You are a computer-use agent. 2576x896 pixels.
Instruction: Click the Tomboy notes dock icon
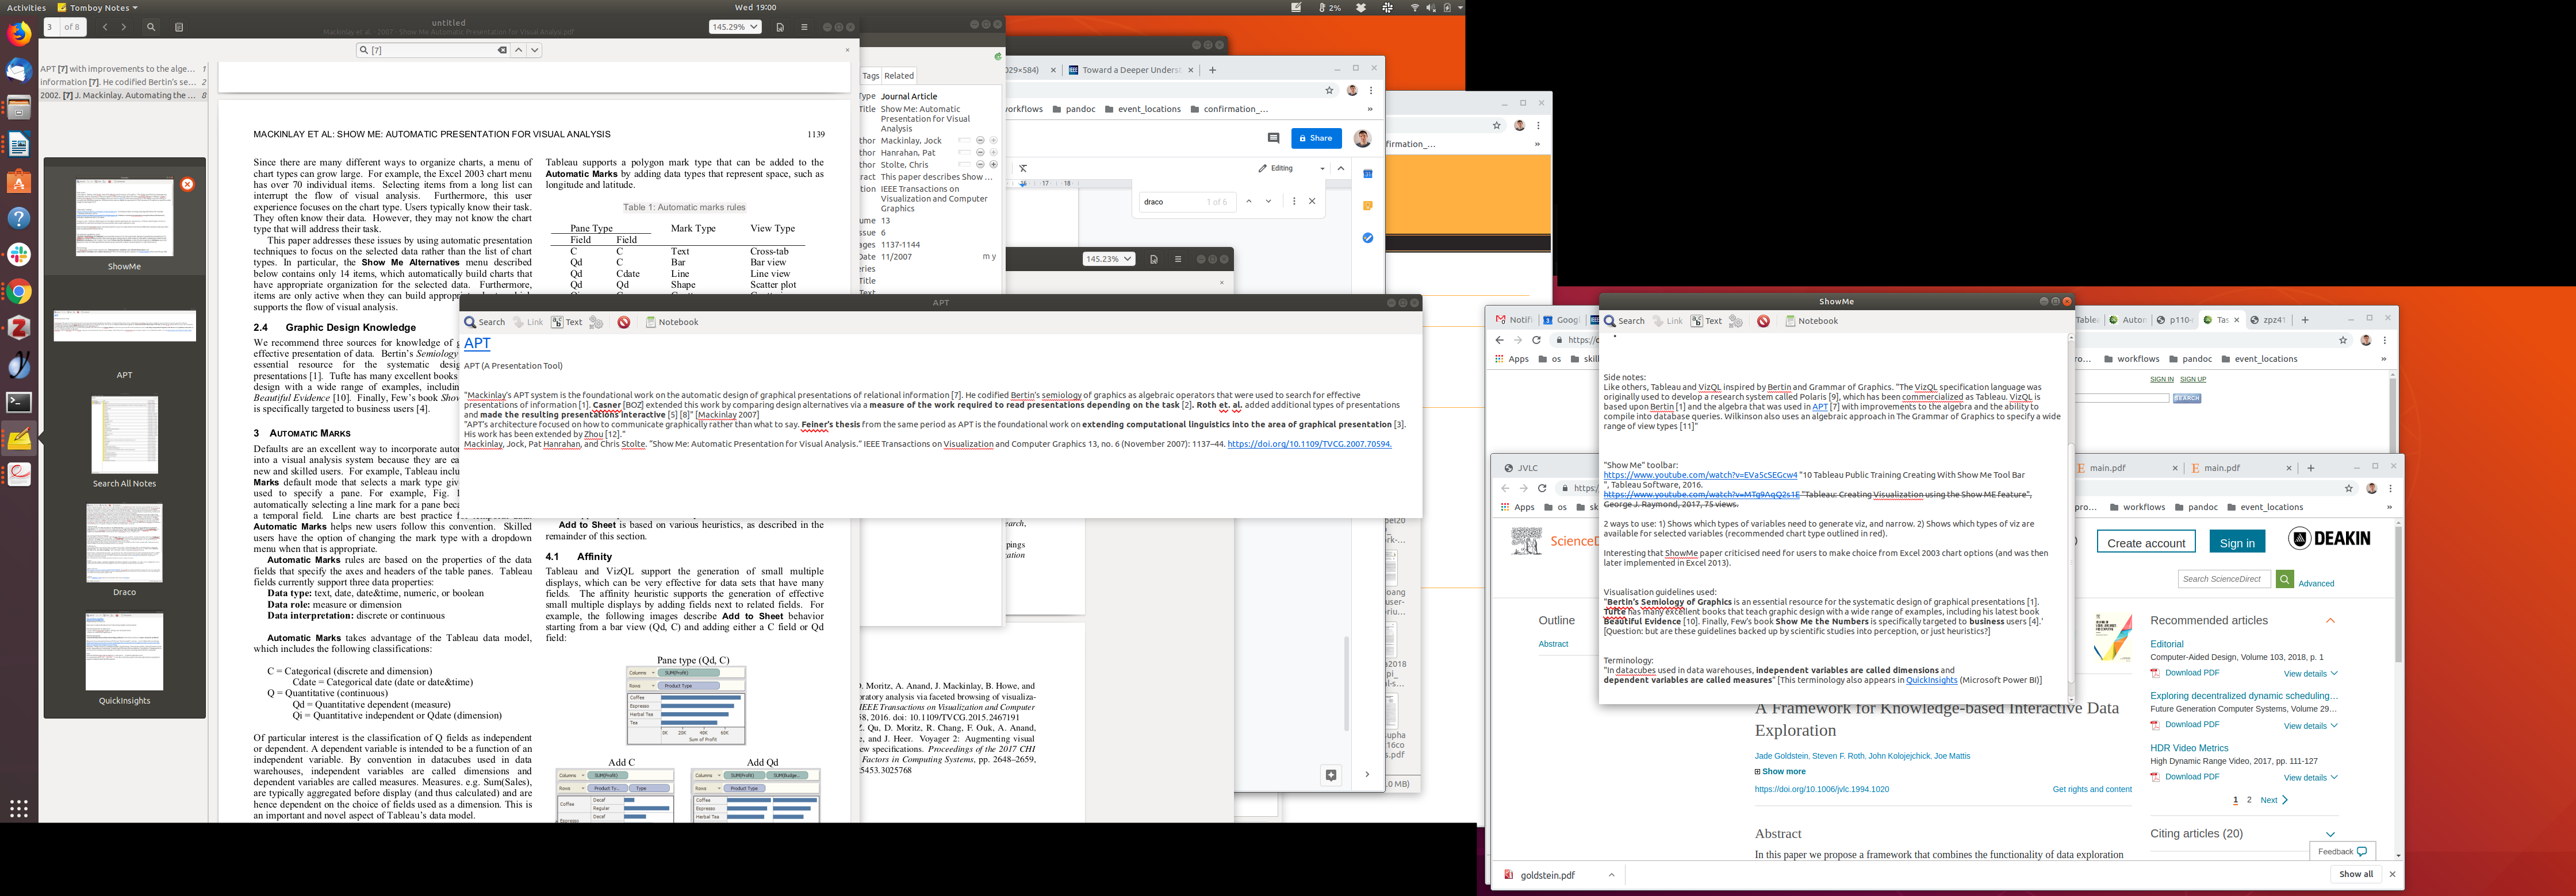[19, 438]
